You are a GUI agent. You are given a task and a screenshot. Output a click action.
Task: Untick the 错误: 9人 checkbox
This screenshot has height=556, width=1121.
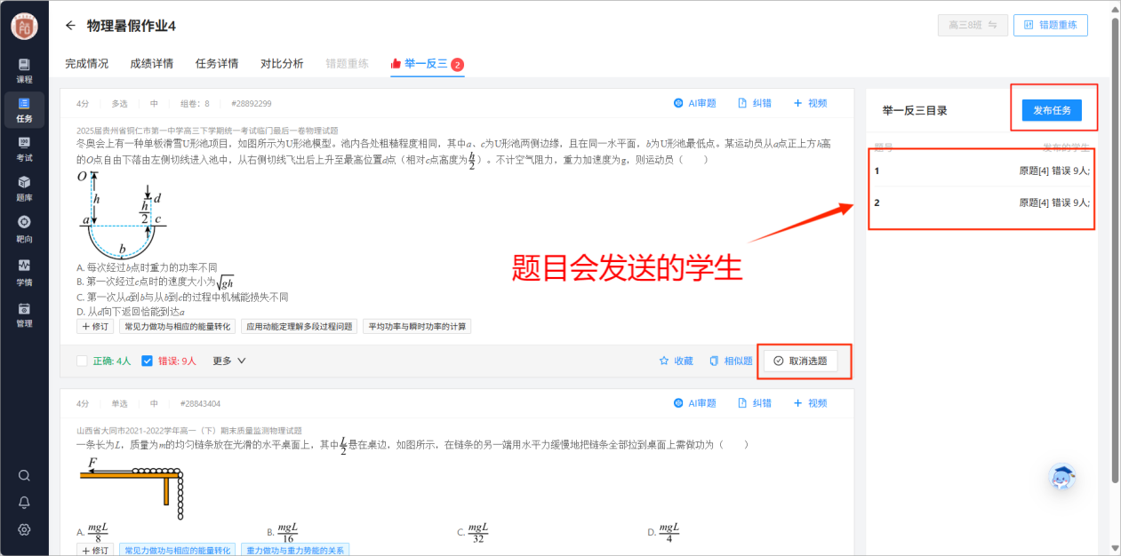coord(148,361)
